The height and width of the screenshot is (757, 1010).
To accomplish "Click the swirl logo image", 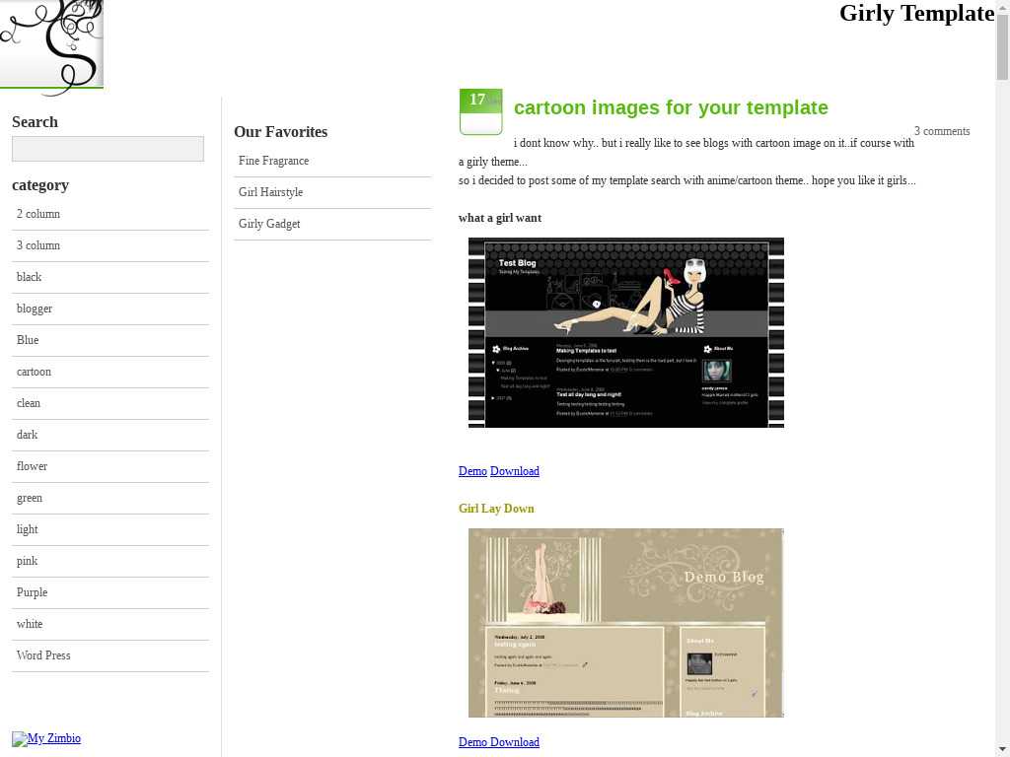I will tap(51, 45).
